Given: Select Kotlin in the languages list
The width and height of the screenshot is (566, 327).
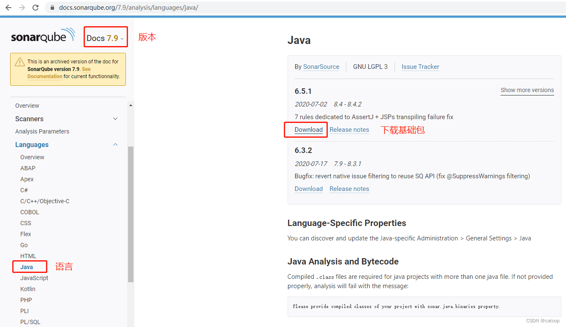Looking at the screenshot, I should point(28,289).
